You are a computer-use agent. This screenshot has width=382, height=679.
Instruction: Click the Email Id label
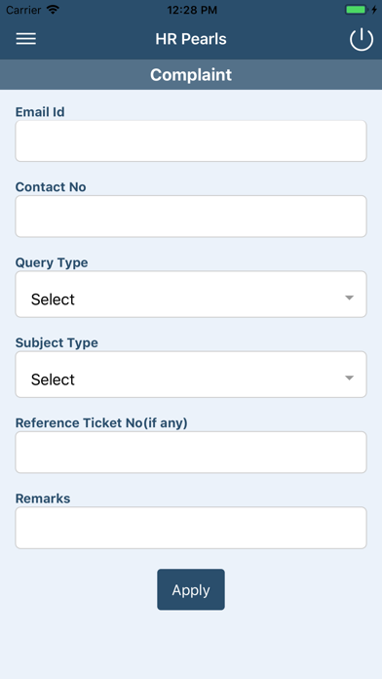[40, 112]
